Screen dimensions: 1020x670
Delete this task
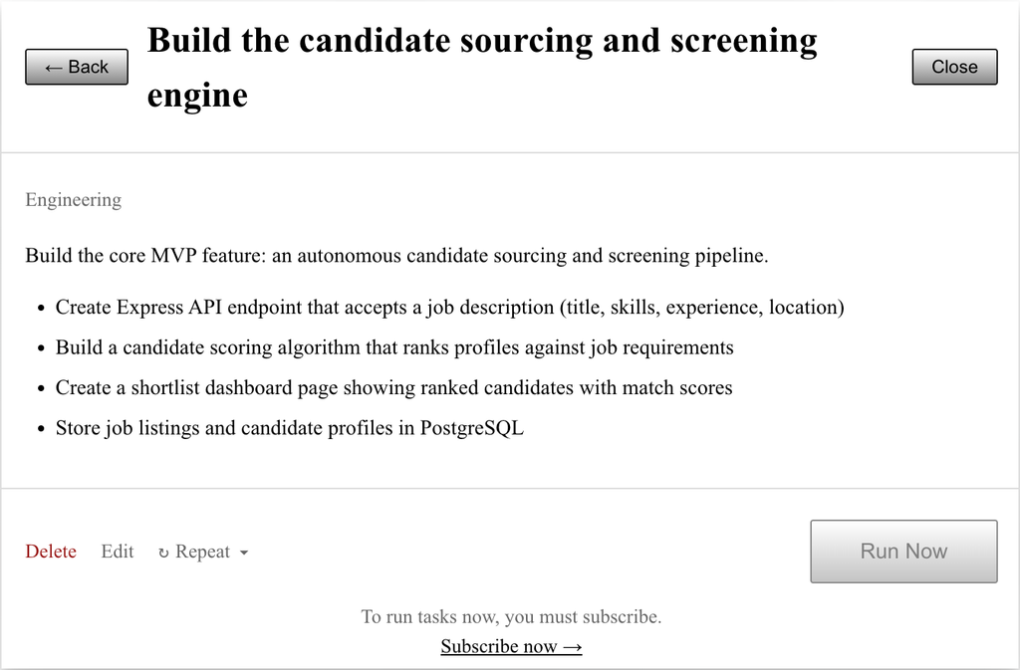(x=50, y=551)
